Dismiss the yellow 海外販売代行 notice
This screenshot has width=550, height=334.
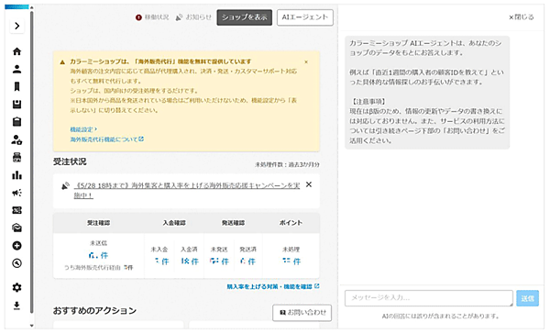(x=306, y=61)
